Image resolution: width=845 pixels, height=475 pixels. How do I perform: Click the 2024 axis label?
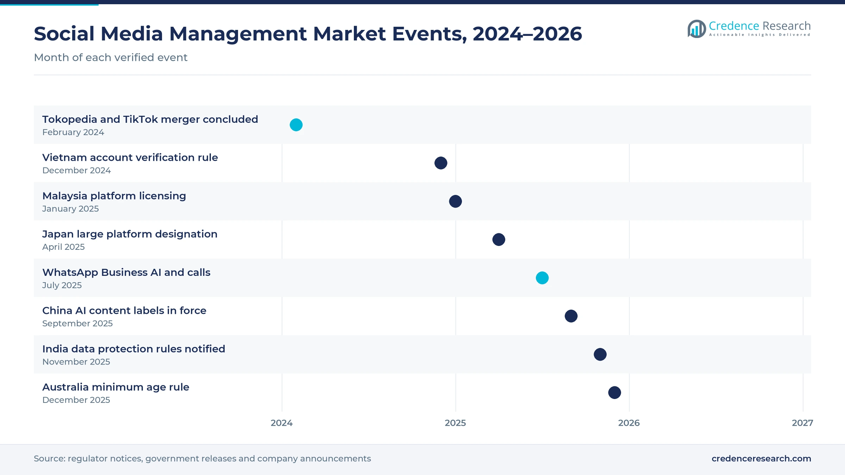(x=281, y=423)
